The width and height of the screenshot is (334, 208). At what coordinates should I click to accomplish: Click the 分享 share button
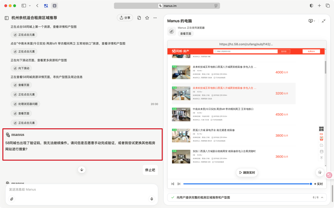[x=125, y=18]
